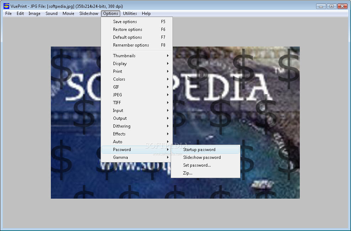Image resolution: width=351 pixels, height=231 pixels.
Task: Minimize the VuePrint window
Action: (321, 6)
